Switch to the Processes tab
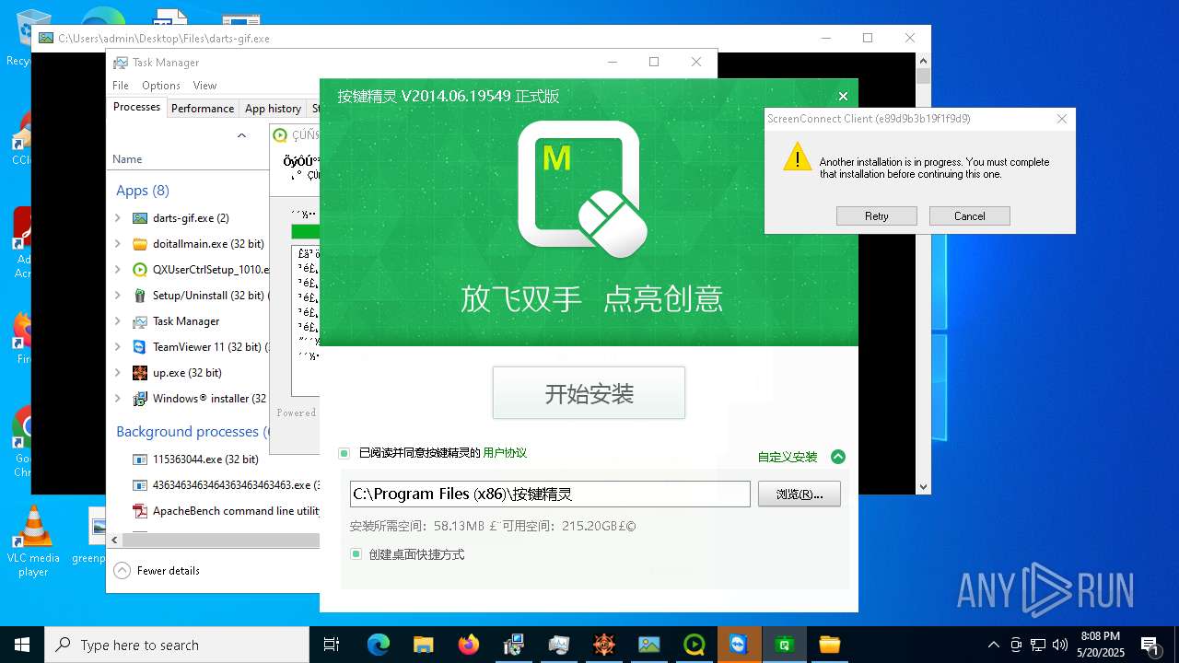 point(136,108)
